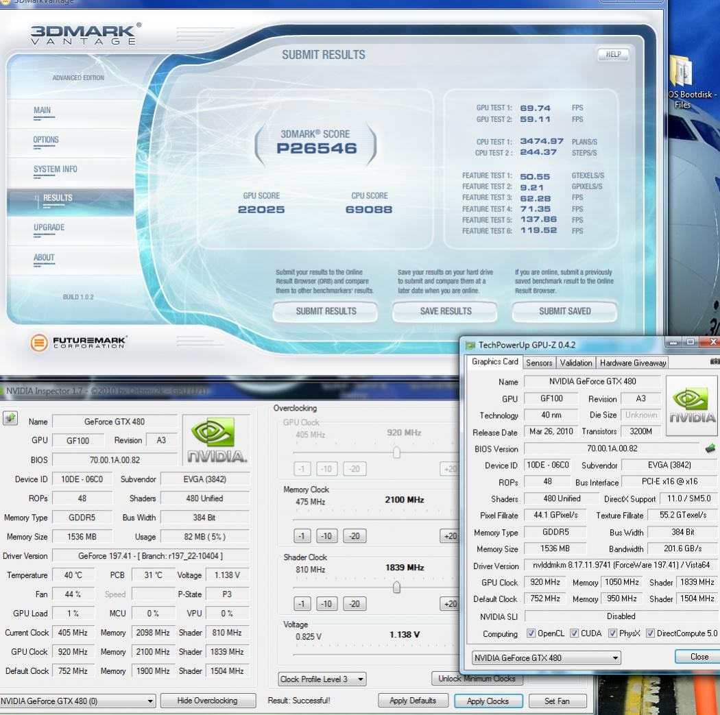Click Unlock Minimum Clocks button

(x=477, y=678)
